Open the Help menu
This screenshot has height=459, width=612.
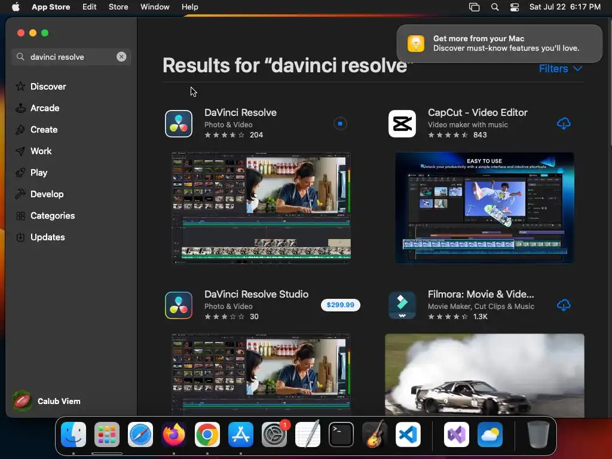pyautogui.click(x=189, y=7)
